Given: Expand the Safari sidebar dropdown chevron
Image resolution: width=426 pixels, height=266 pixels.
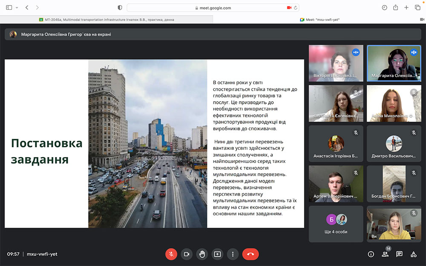Looking at the screenshot, I should [16, 8].
